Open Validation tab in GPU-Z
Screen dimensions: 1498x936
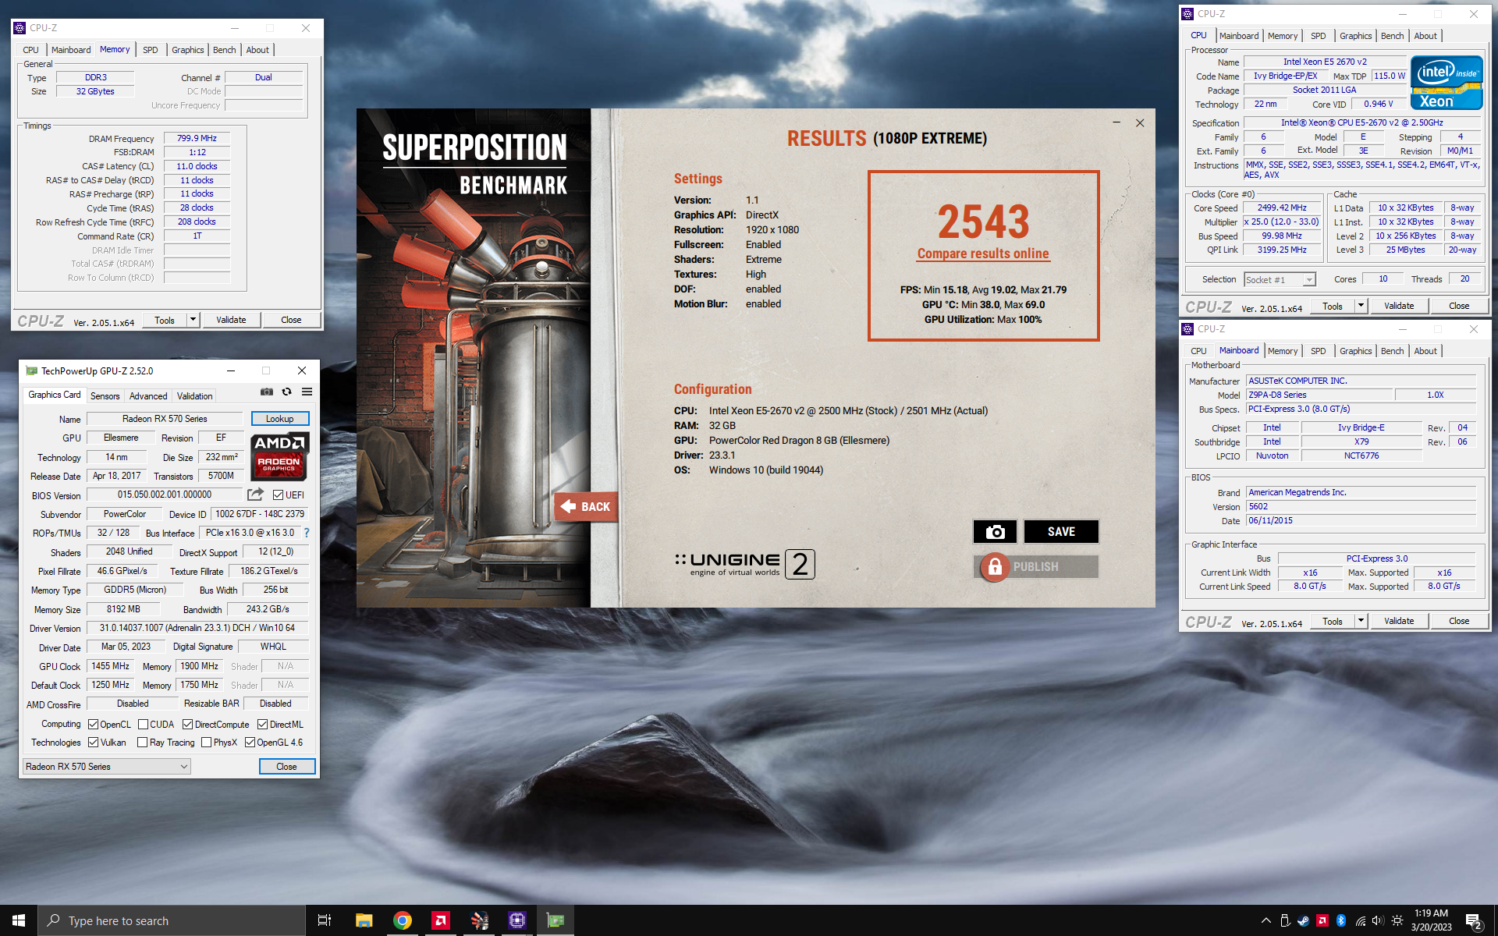click(194, 396)
